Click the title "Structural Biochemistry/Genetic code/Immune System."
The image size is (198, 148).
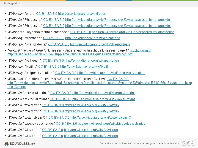pos(65,79)
